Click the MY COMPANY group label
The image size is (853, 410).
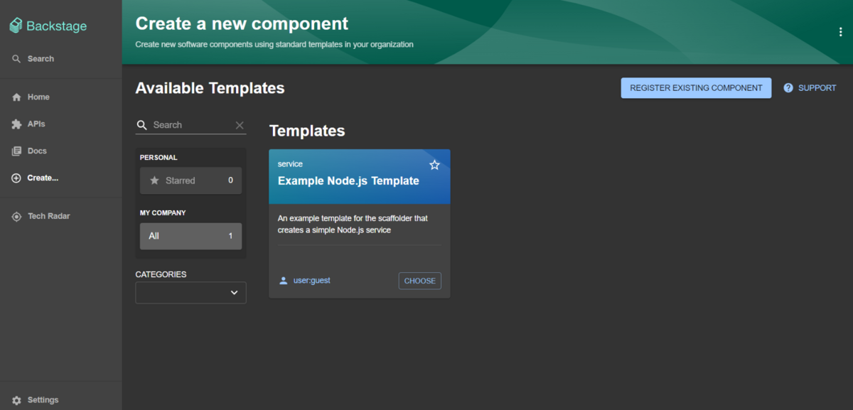coord(163,212)
